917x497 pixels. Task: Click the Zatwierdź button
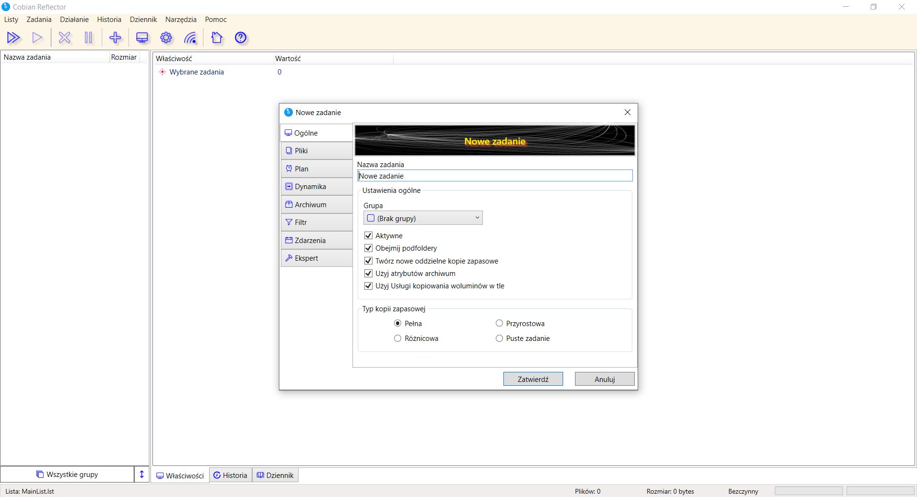(533, 379)
